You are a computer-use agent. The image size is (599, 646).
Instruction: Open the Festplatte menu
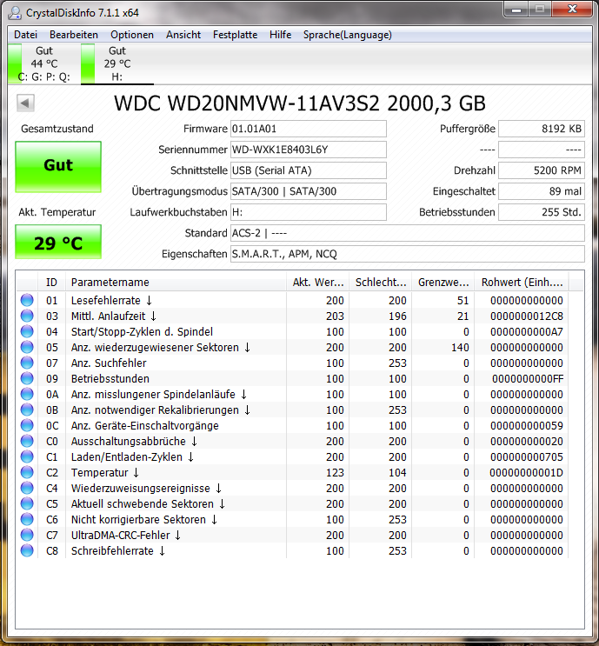coord(235,35)
